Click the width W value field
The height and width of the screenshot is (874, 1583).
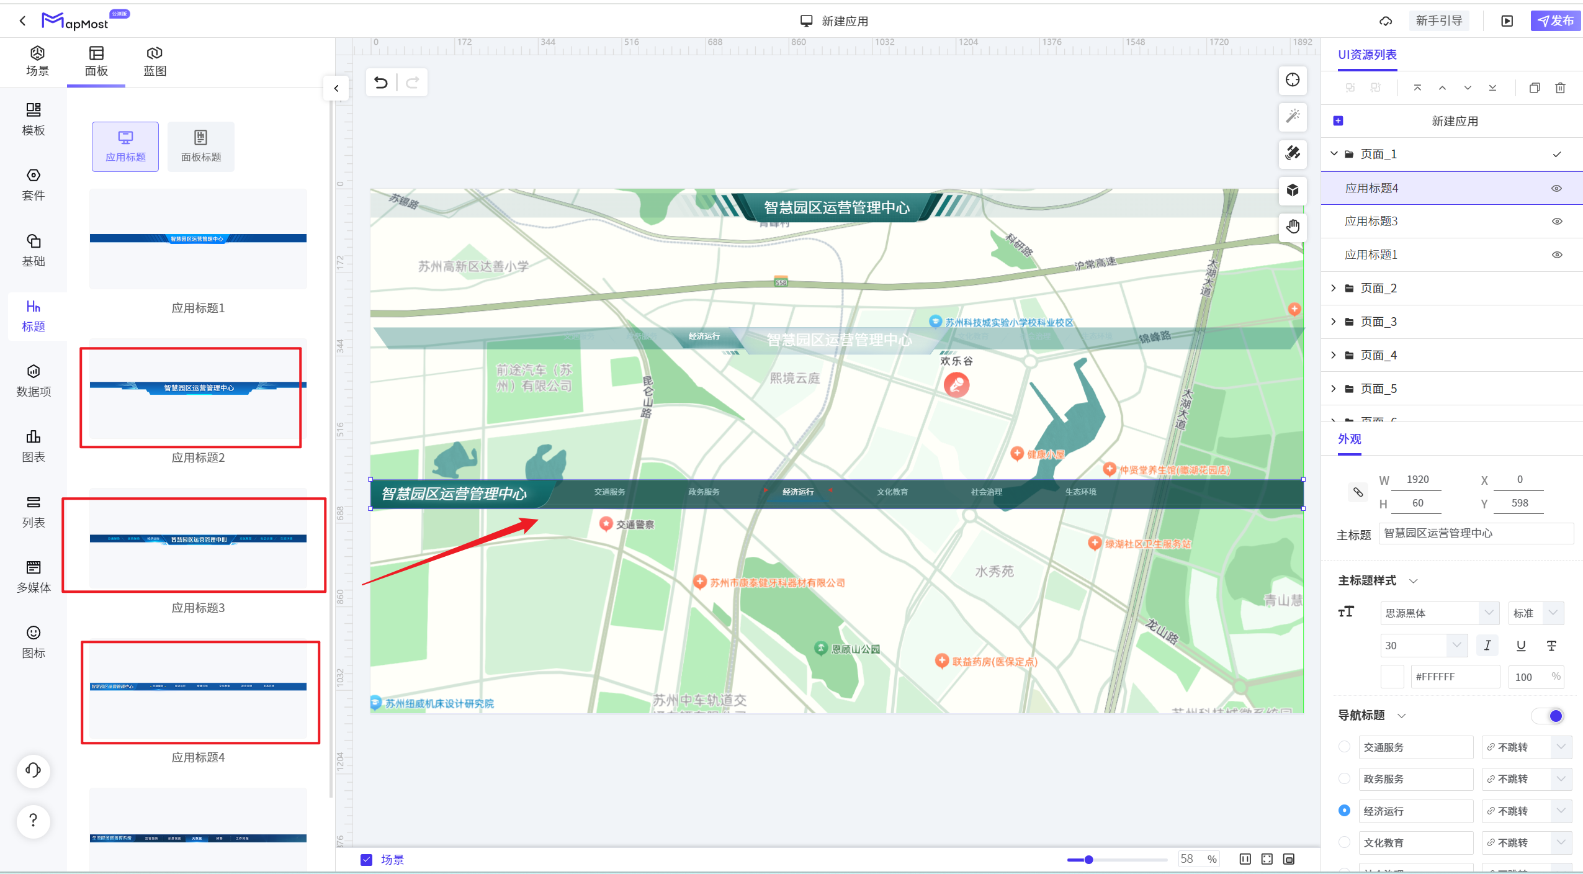click(x=1417, y=480)
